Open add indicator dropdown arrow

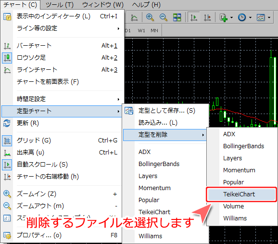coord(231,17)
